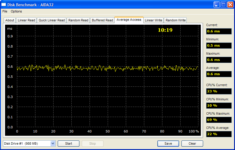Switch to the Random Write tab
235x150 pixels.
(x=176, y=20)
